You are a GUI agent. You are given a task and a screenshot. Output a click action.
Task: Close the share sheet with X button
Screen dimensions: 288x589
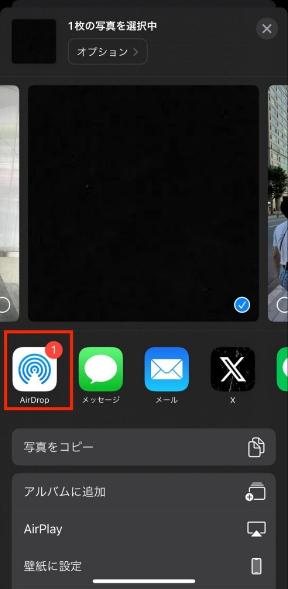pyautogui.click(x=267, y=29)
